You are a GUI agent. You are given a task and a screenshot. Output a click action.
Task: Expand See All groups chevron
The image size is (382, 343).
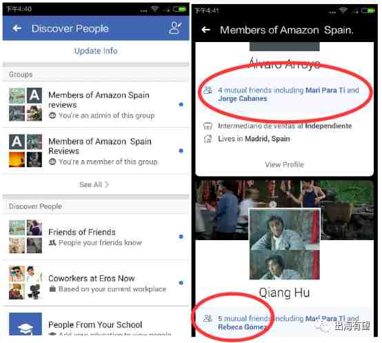(107, 184)
